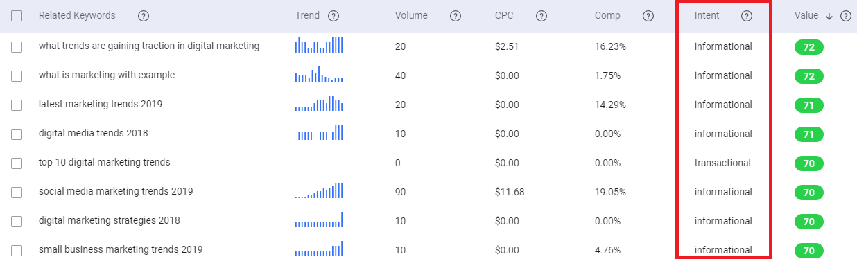This screenshot has height=259, width=857.
Task: Click the Intent column header label
Action: (x=707, y=16)
